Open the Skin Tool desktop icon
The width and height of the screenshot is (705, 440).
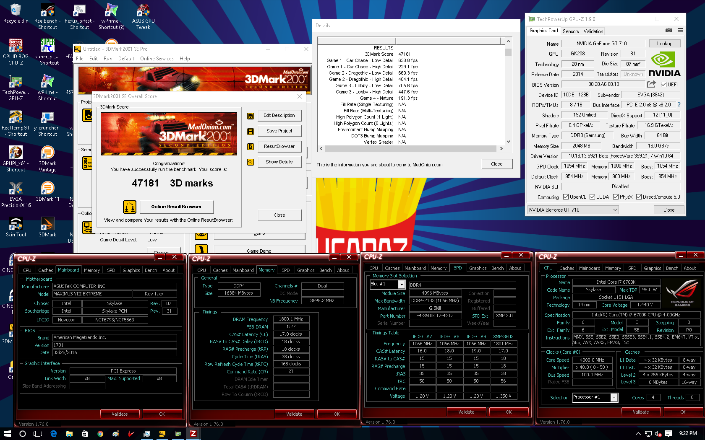16,227
